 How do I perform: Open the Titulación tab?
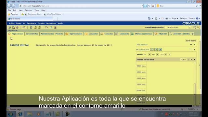tap(161, 34)
